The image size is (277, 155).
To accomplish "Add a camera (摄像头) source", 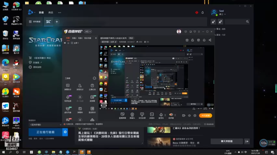I will (132, 116).
